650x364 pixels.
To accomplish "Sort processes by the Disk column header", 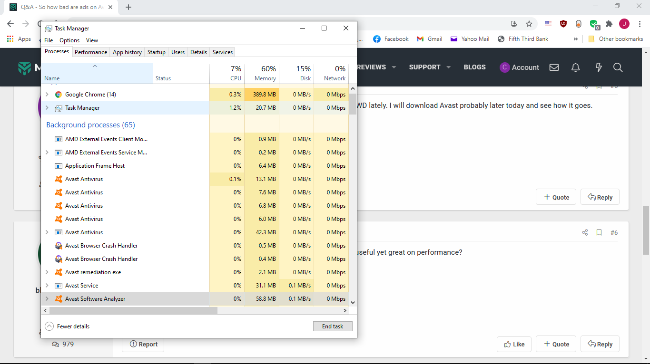I will pyautogui.click(x=296, y=73).
